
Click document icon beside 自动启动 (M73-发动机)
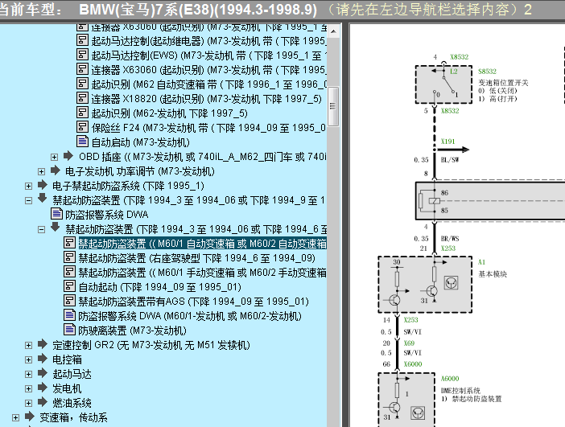82,142
